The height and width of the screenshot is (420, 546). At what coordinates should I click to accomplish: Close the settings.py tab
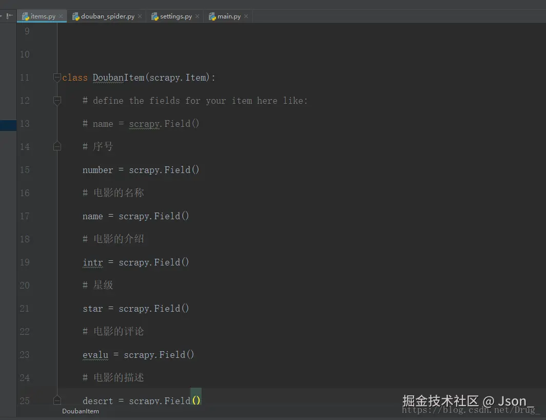[x=198, y=16]
